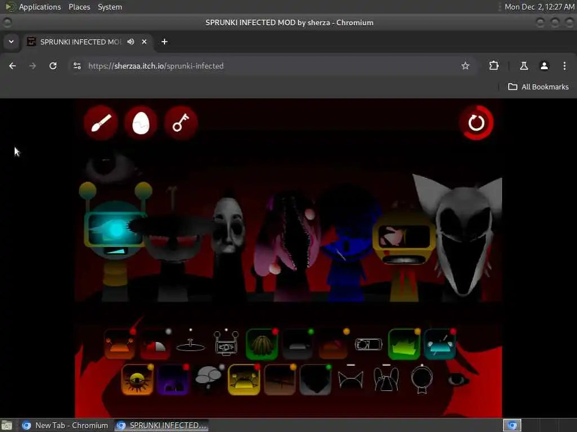
Task: Open the profile account menu
Action: click(544, 66)
